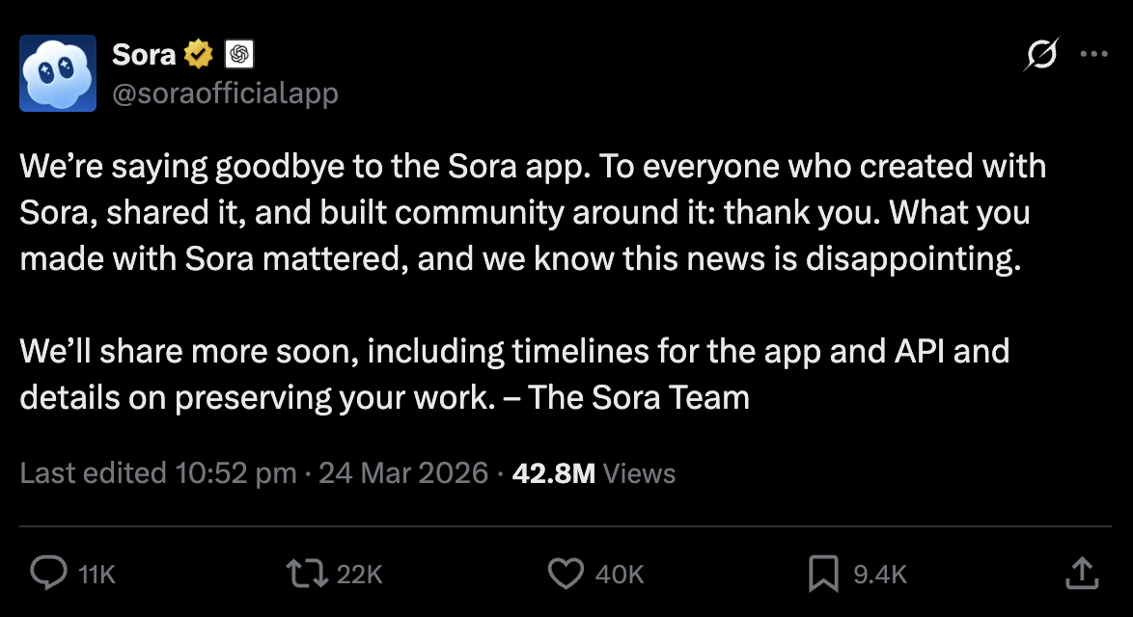
Task: Click the 22K reposts count
Action: [360, 575]
